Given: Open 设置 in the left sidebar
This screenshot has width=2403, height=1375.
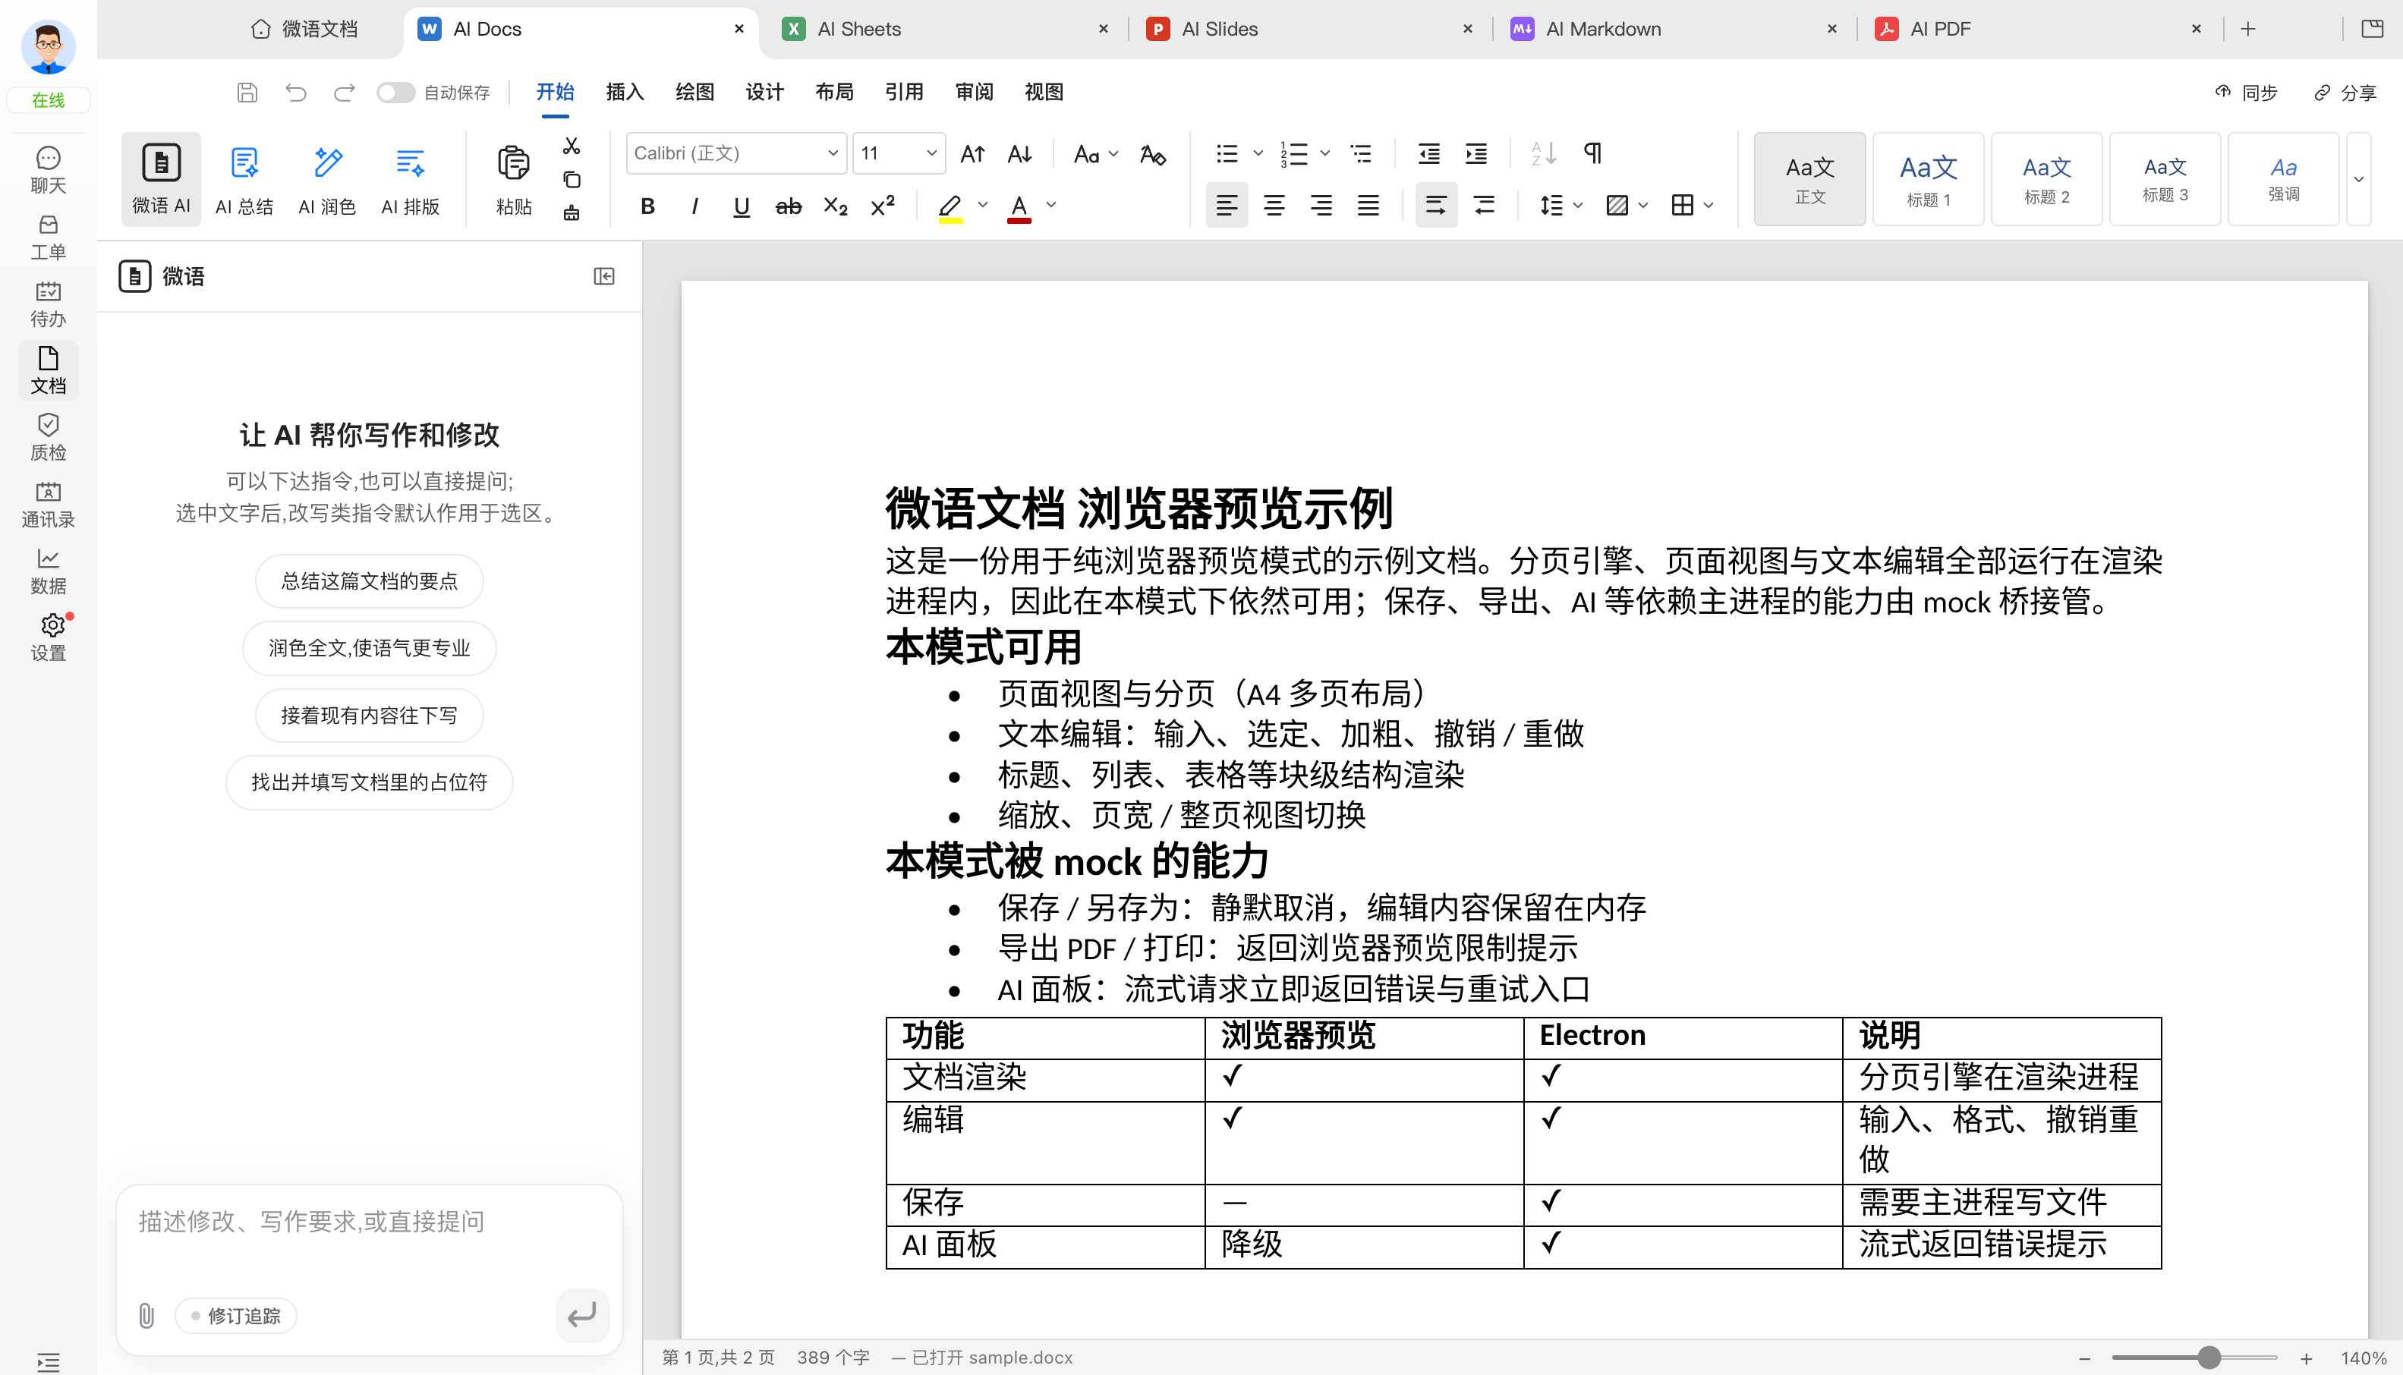Looking at the screenshot, I should tap(48, 637).
